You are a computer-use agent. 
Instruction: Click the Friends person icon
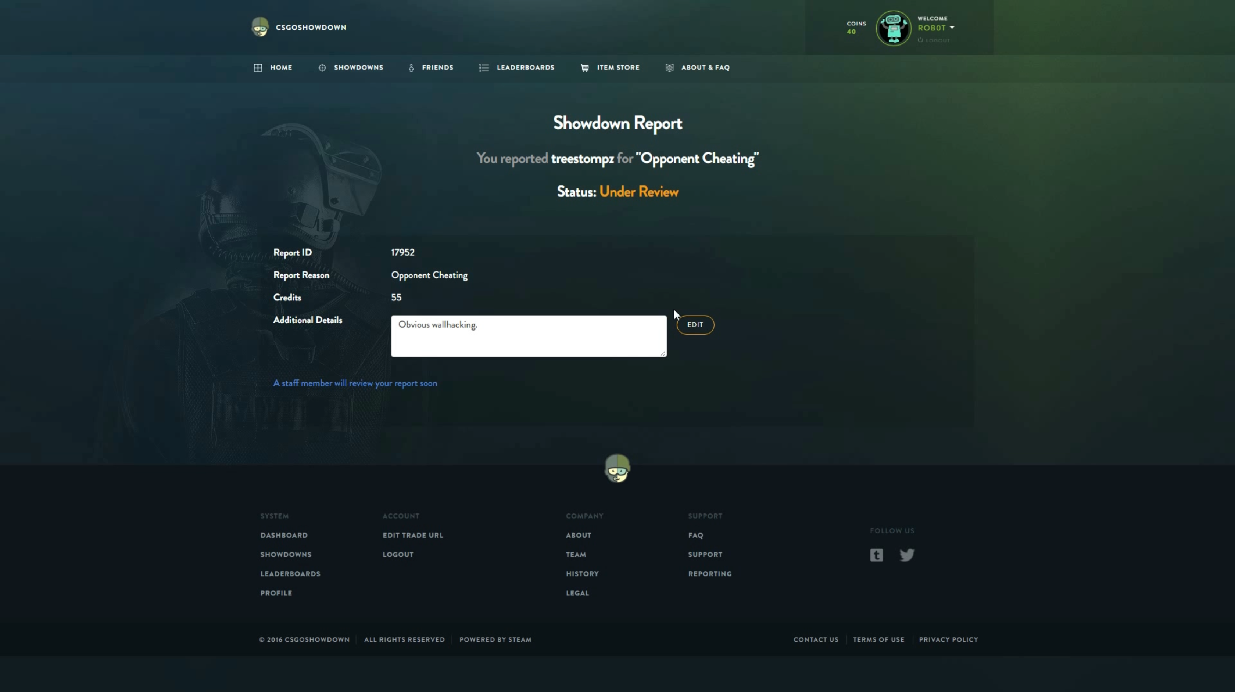411,68
